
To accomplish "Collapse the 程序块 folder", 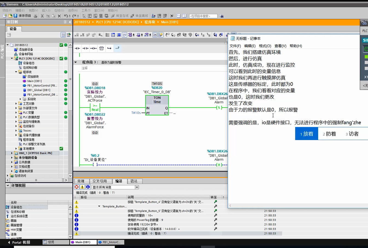I will (16, 72).
